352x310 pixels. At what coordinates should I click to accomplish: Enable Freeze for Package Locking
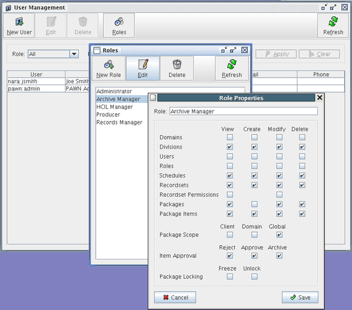[x=230, y=277]
